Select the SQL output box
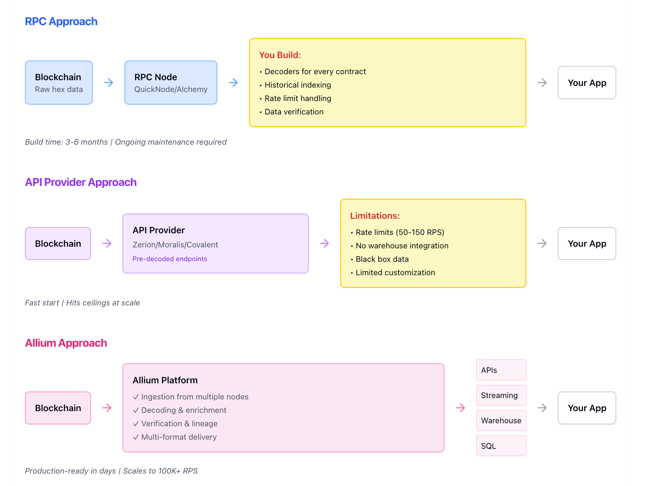Screen dimensions: 646x486 point(501,446)
